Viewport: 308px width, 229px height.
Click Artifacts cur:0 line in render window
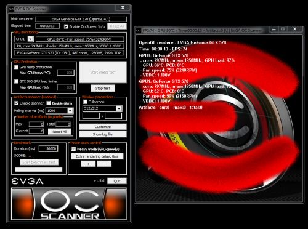click(x=171, y=107)
